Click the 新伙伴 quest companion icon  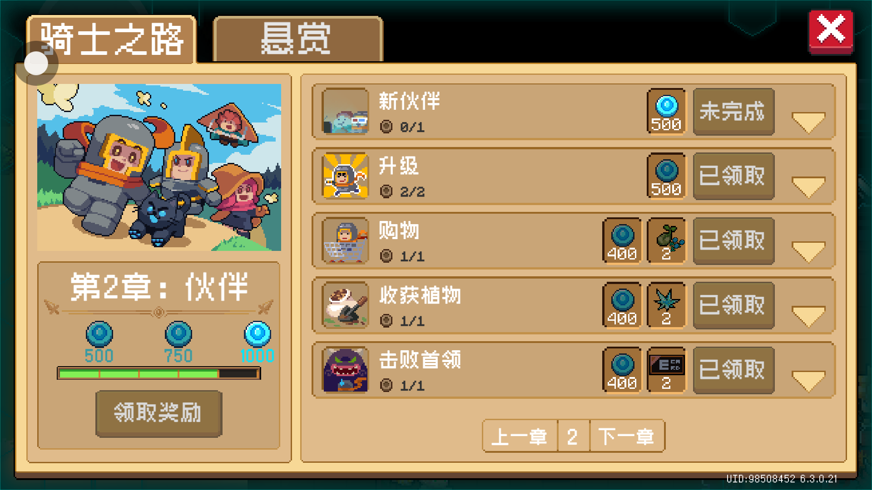(x=345, y=111)
